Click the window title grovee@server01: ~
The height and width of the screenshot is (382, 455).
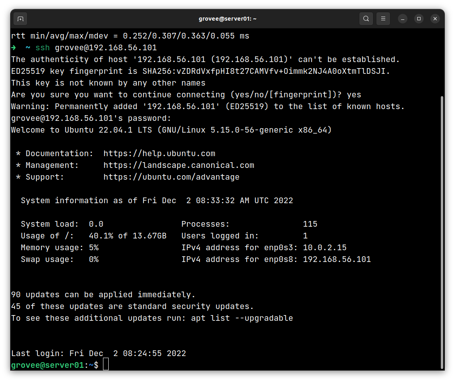227,19
